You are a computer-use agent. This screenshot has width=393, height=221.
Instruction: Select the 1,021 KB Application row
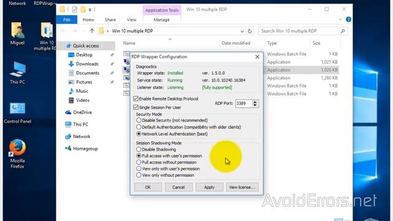[302, 62]
